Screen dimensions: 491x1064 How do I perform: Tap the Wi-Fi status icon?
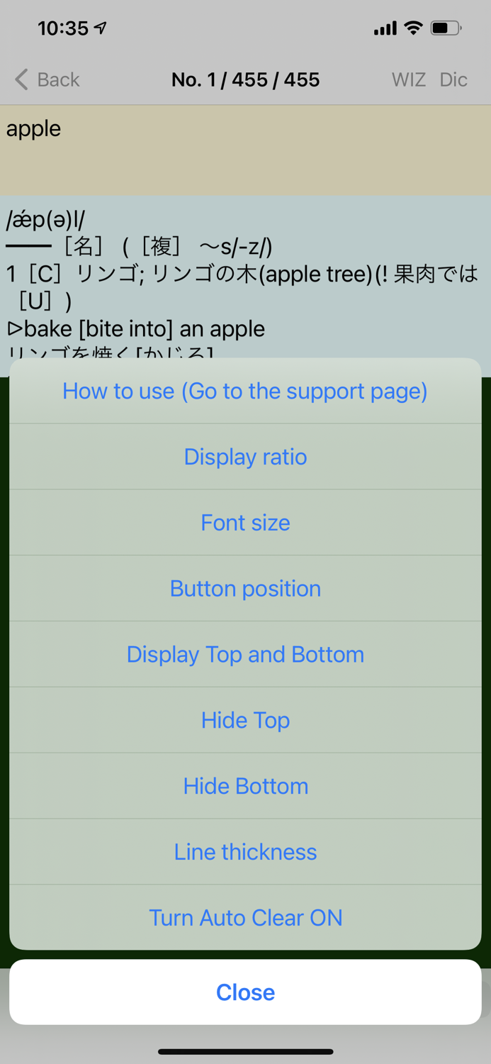tap(414, 28)
